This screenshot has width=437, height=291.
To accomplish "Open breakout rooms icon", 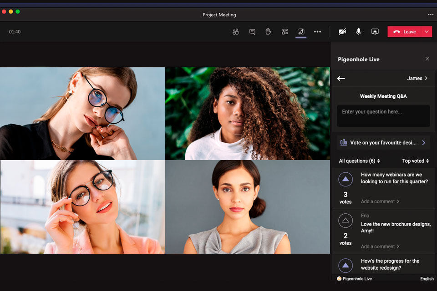I will pos(285,32).
